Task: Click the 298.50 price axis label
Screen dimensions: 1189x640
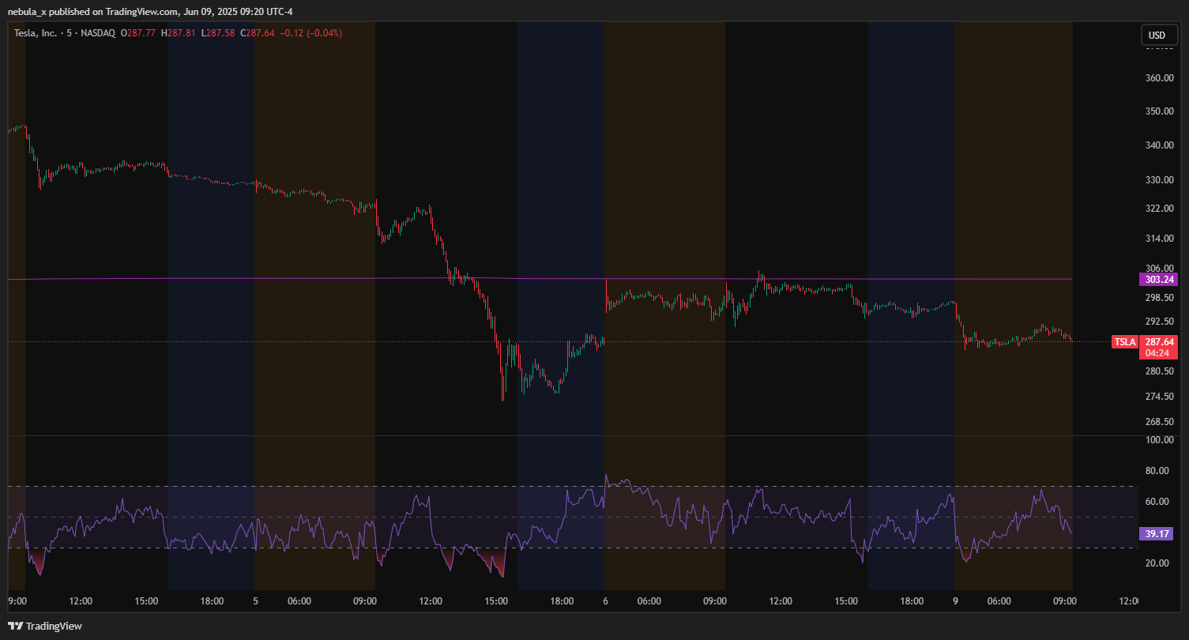Action: [x=1158, y=298]
